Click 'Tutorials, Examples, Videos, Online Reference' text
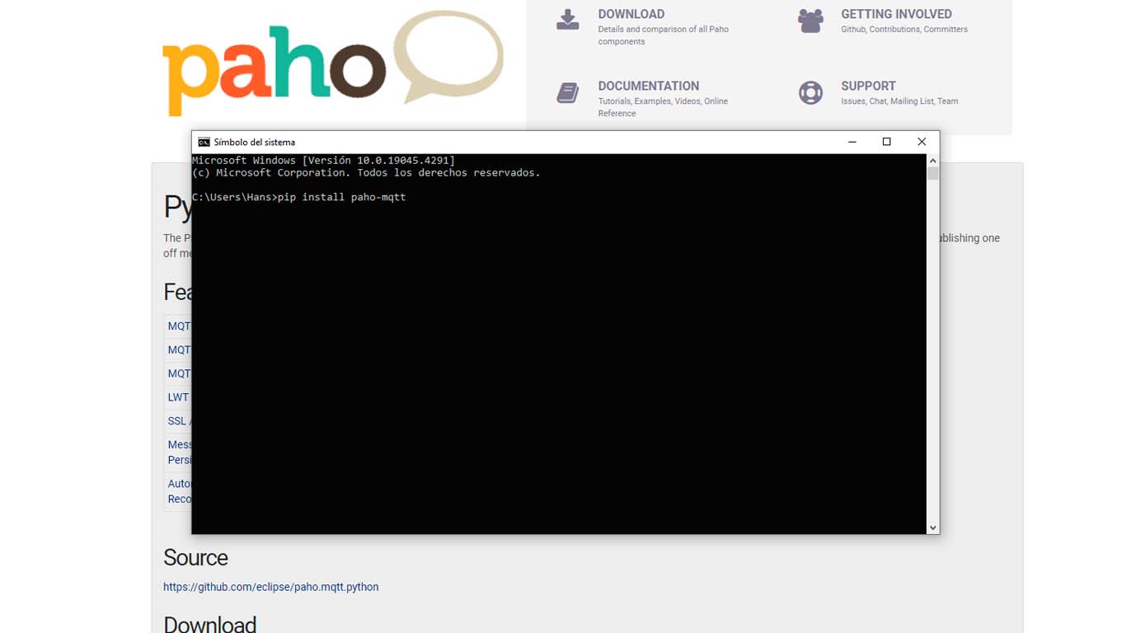The image size is (1126, 633). [663, 107]
